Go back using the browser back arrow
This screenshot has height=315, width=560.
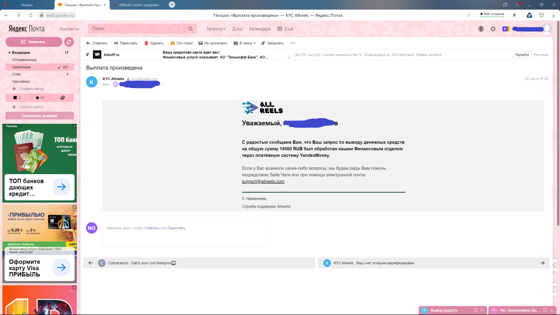click(7, 15)
